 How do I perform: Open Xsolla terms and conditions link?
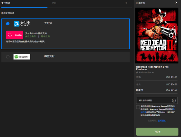click(31, 36)
